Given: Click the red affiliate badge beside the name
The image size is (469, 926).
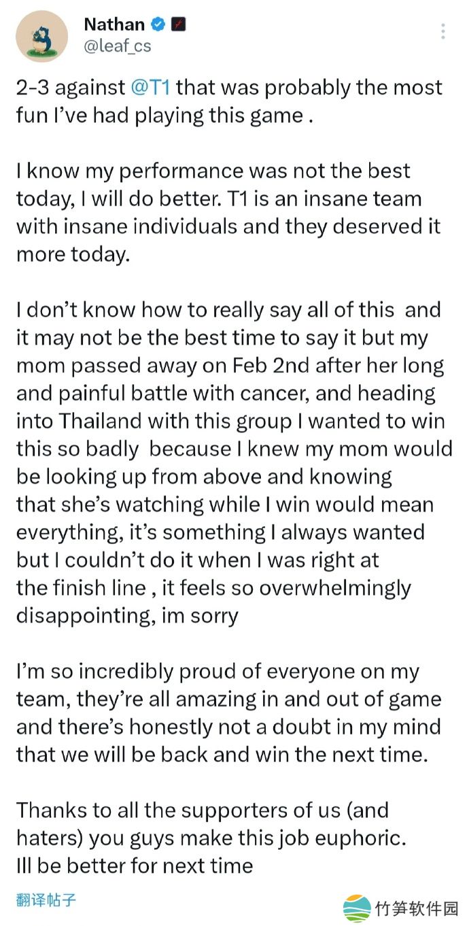Looking at the screenshot, I should (179, 25).
